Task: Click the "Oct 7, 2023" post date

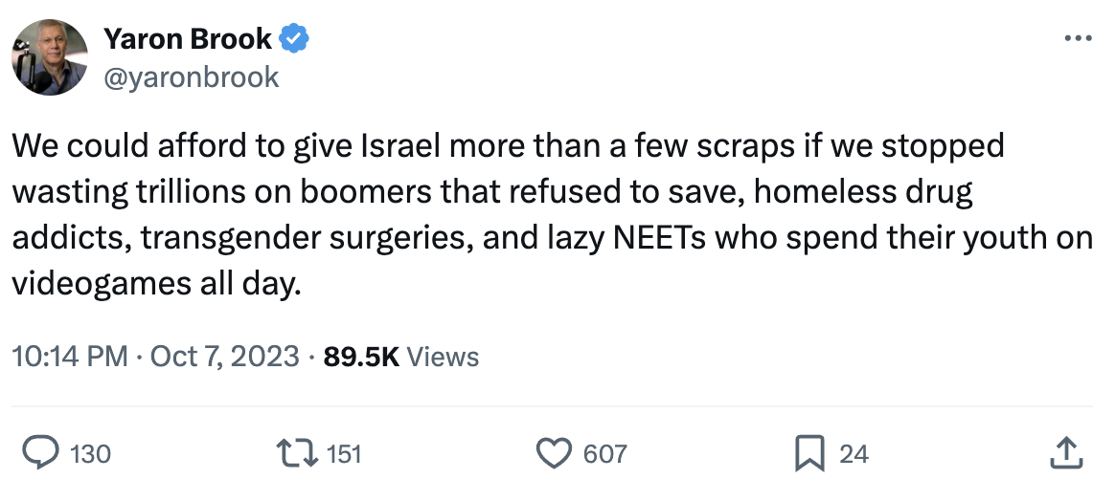Action: point(224,357)
